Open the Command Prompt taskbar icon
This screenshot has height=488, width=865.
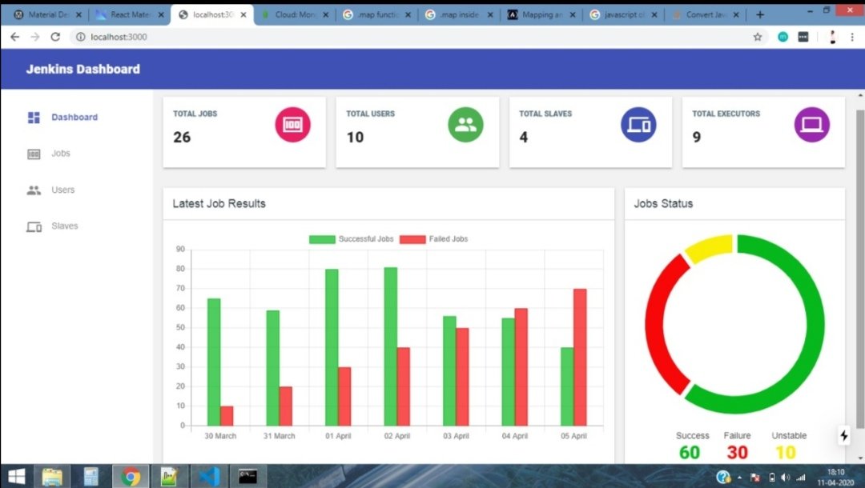[247, 477]
